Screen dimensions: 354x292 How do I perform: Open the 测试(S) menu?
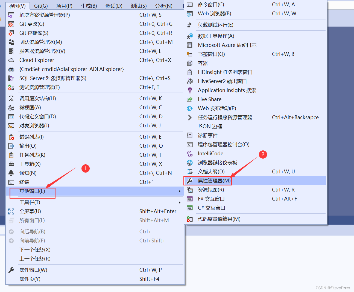139,6
